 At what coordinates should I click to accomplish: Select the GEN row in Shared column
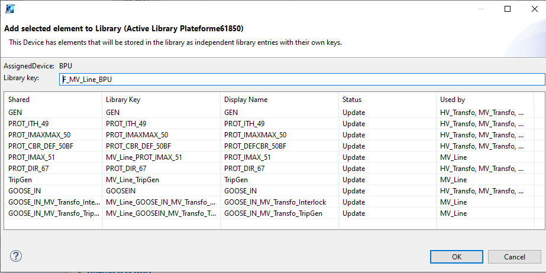[x=15, y=112]
